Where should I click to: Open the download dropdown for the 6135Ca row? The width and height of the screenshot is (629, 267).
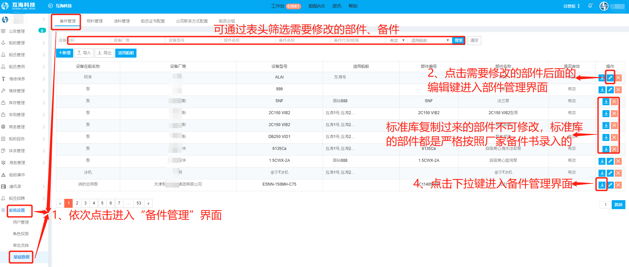coord(606,149)
